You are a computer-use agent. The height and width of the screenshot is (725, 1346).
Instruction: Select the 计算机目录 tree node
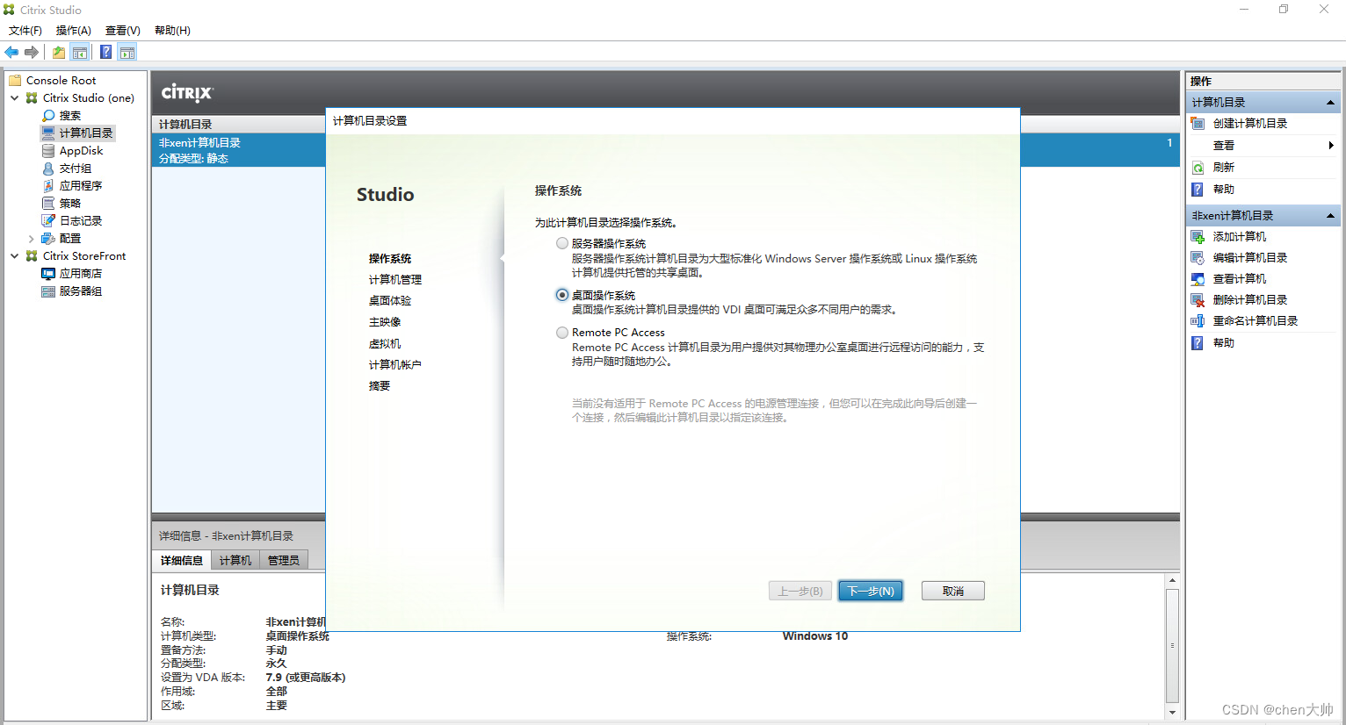pyautogui.click(x=86, y=133)
